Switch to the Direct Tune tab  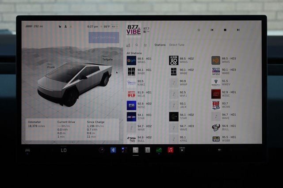177,45
